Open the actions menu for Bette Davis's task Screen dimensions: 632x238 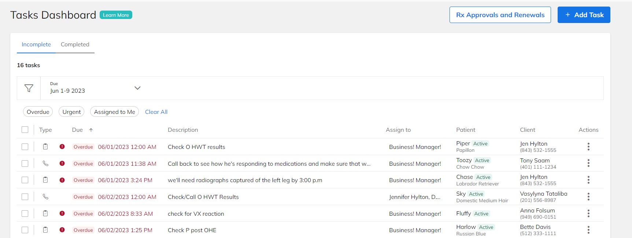coord(588,230)
